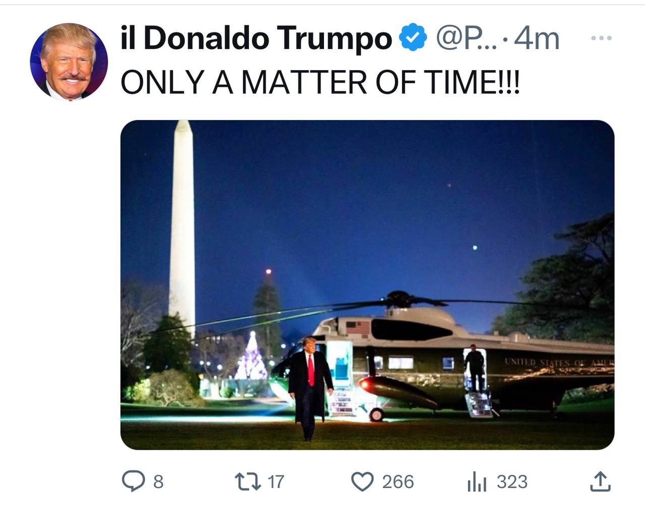Click the reply speech bubble icon
The height and width of the screenshot is (508, 645).
click(134, 481)
